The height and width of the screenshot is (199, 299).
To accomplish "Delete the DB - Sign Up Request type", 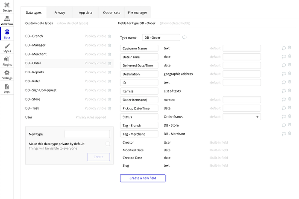I will pyautogui.click(x=110, y=90).
